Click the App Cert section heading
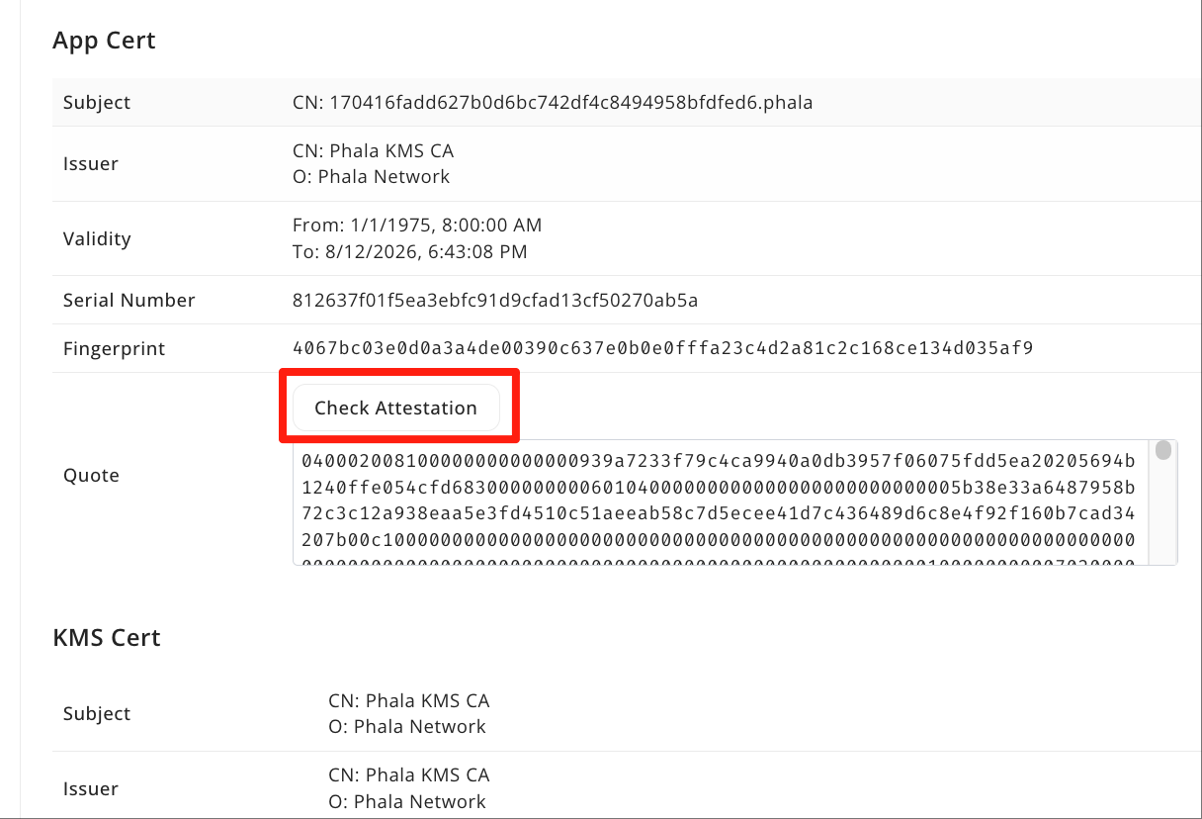Screen dimensions: 1202x819 [104, 41]
